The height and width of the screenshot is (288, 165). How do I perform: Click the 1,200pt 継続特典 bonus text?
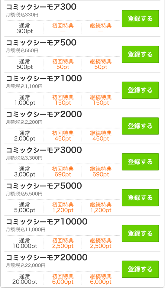[x=101, y=210]
